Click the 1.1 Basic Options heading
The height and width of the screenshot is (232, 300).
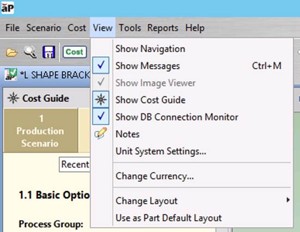(54, 195)
